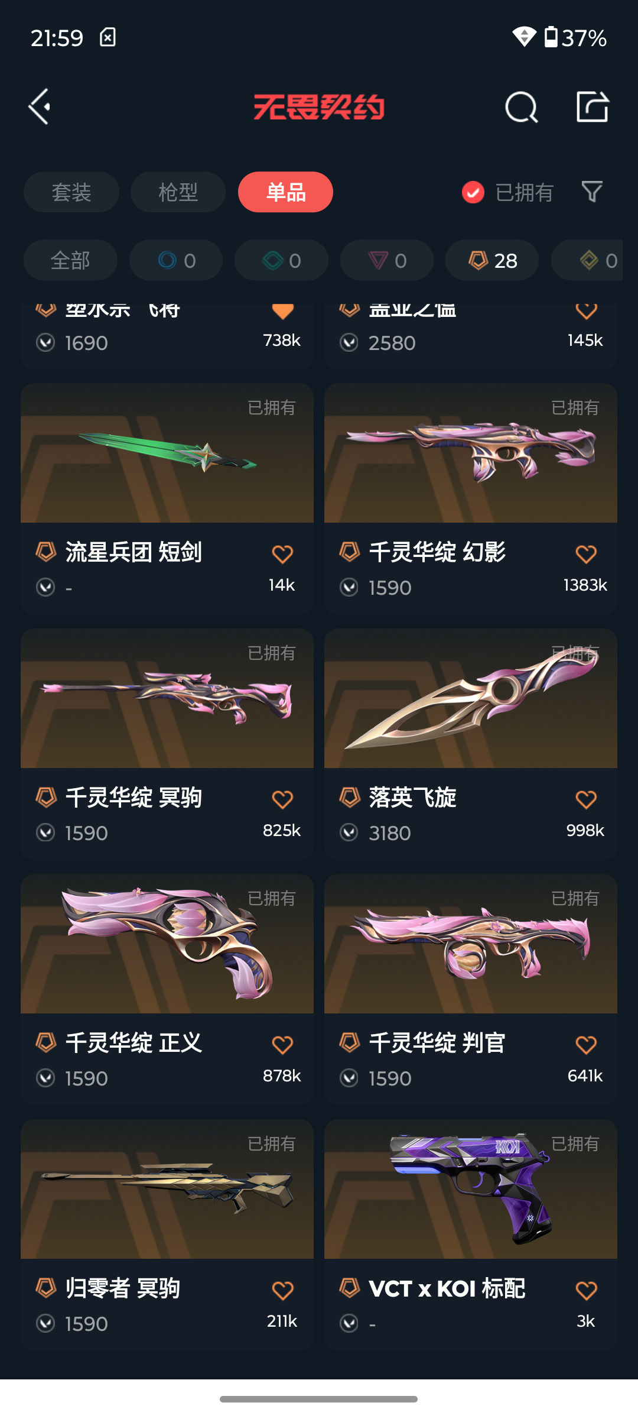This screenshot has width=638, height=1419.
Task: Open VCT x KOI 标配 skin image
Action: click(471, 1189)
